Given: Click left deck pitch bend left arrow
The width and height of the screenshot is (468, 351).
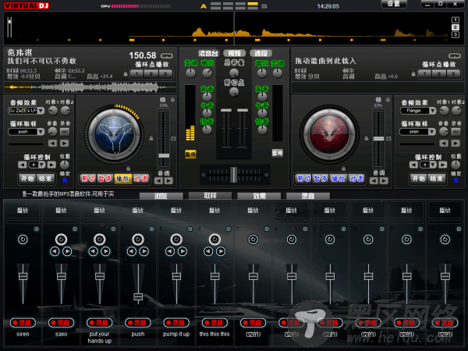Looking at the screenshot, I should (159, 181).
